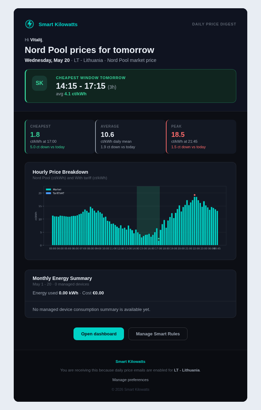Click "Wednesday, May 20" date text
Image resolution: width=261 pixels, height=410 pixels.
coord(47,61)
